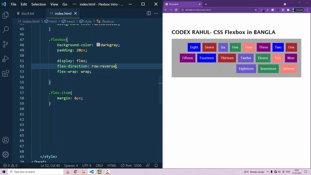Split the editor right
Screen dimensions: 311x175
tap(149, 13)
